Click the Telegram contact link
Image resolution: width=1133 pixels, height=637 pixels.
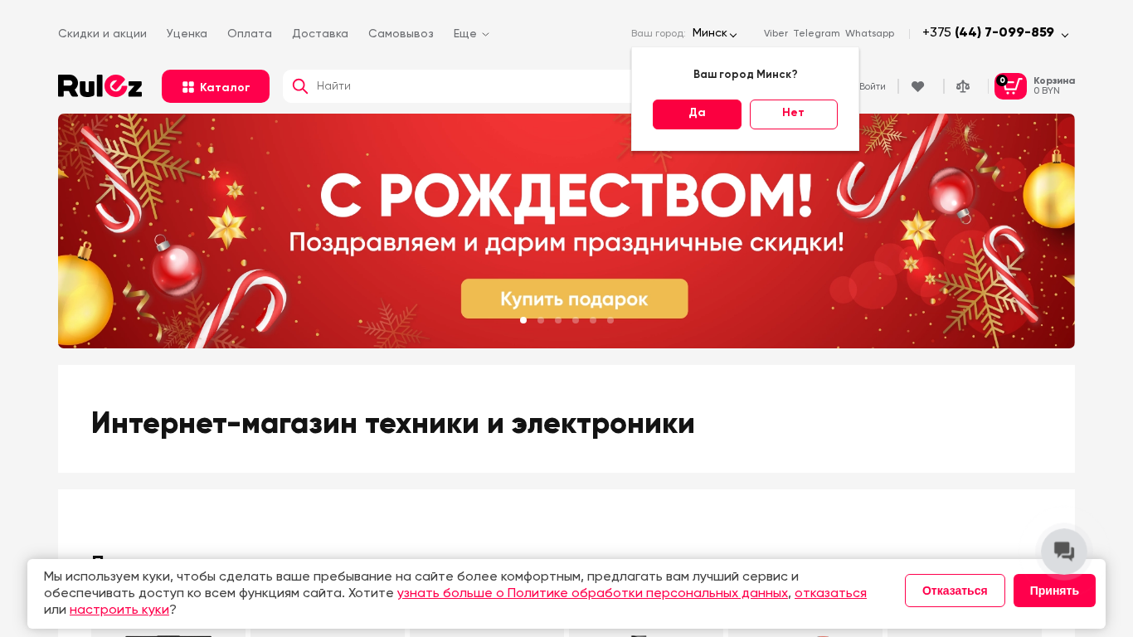click(x=816, y=33)
